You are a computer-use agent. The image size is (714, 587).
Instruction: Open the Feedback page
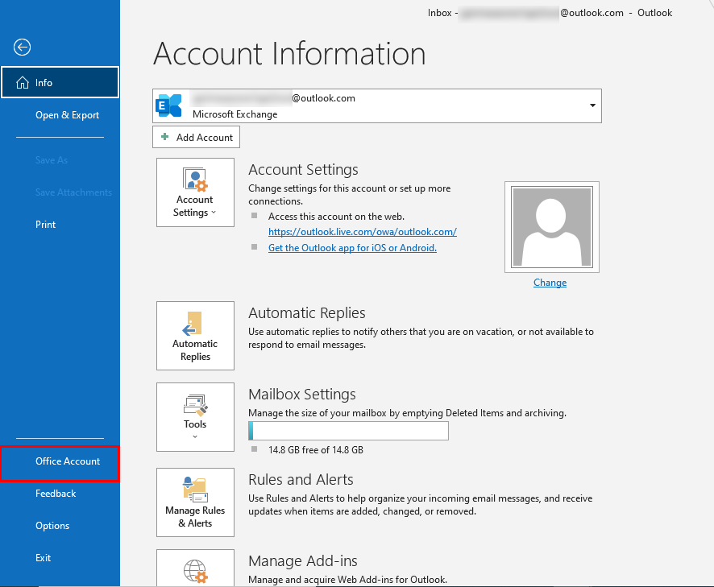56,494
